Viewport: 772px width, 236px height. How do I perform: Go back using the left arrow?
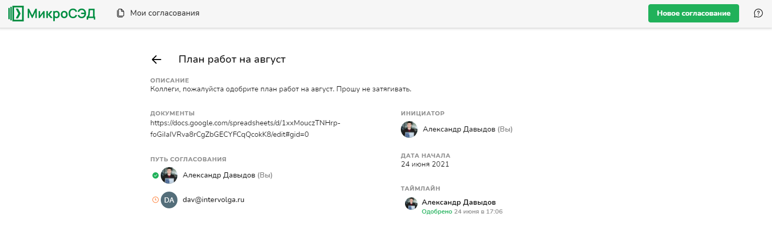click(156, 60)
